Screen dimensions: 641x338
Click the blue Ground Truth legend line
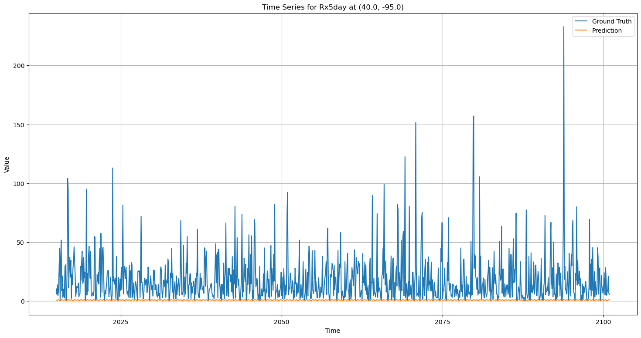(582, 22)
